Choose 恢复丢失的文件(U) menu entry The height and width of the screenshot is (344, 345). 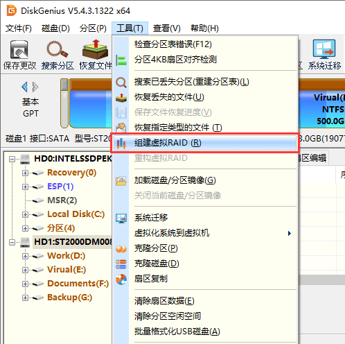pos(204,97)
